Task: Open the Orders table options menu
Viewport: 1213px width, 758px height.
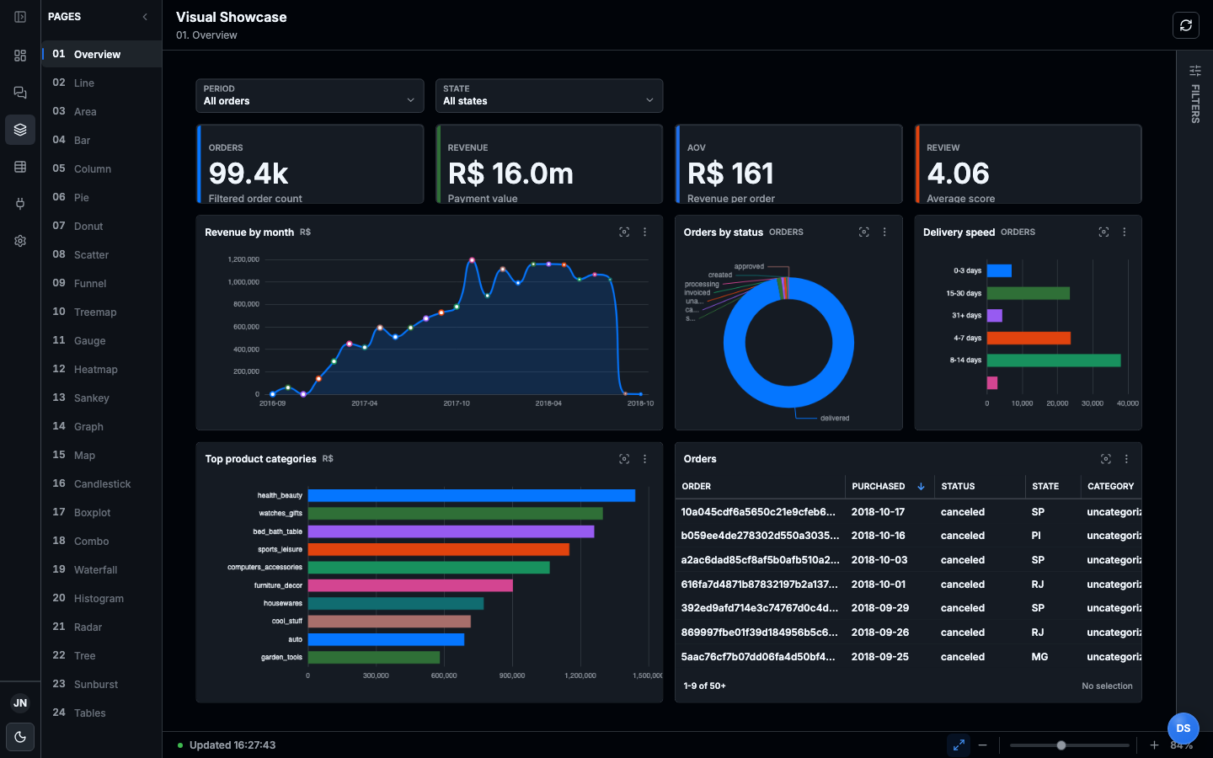Action: 1126,459
